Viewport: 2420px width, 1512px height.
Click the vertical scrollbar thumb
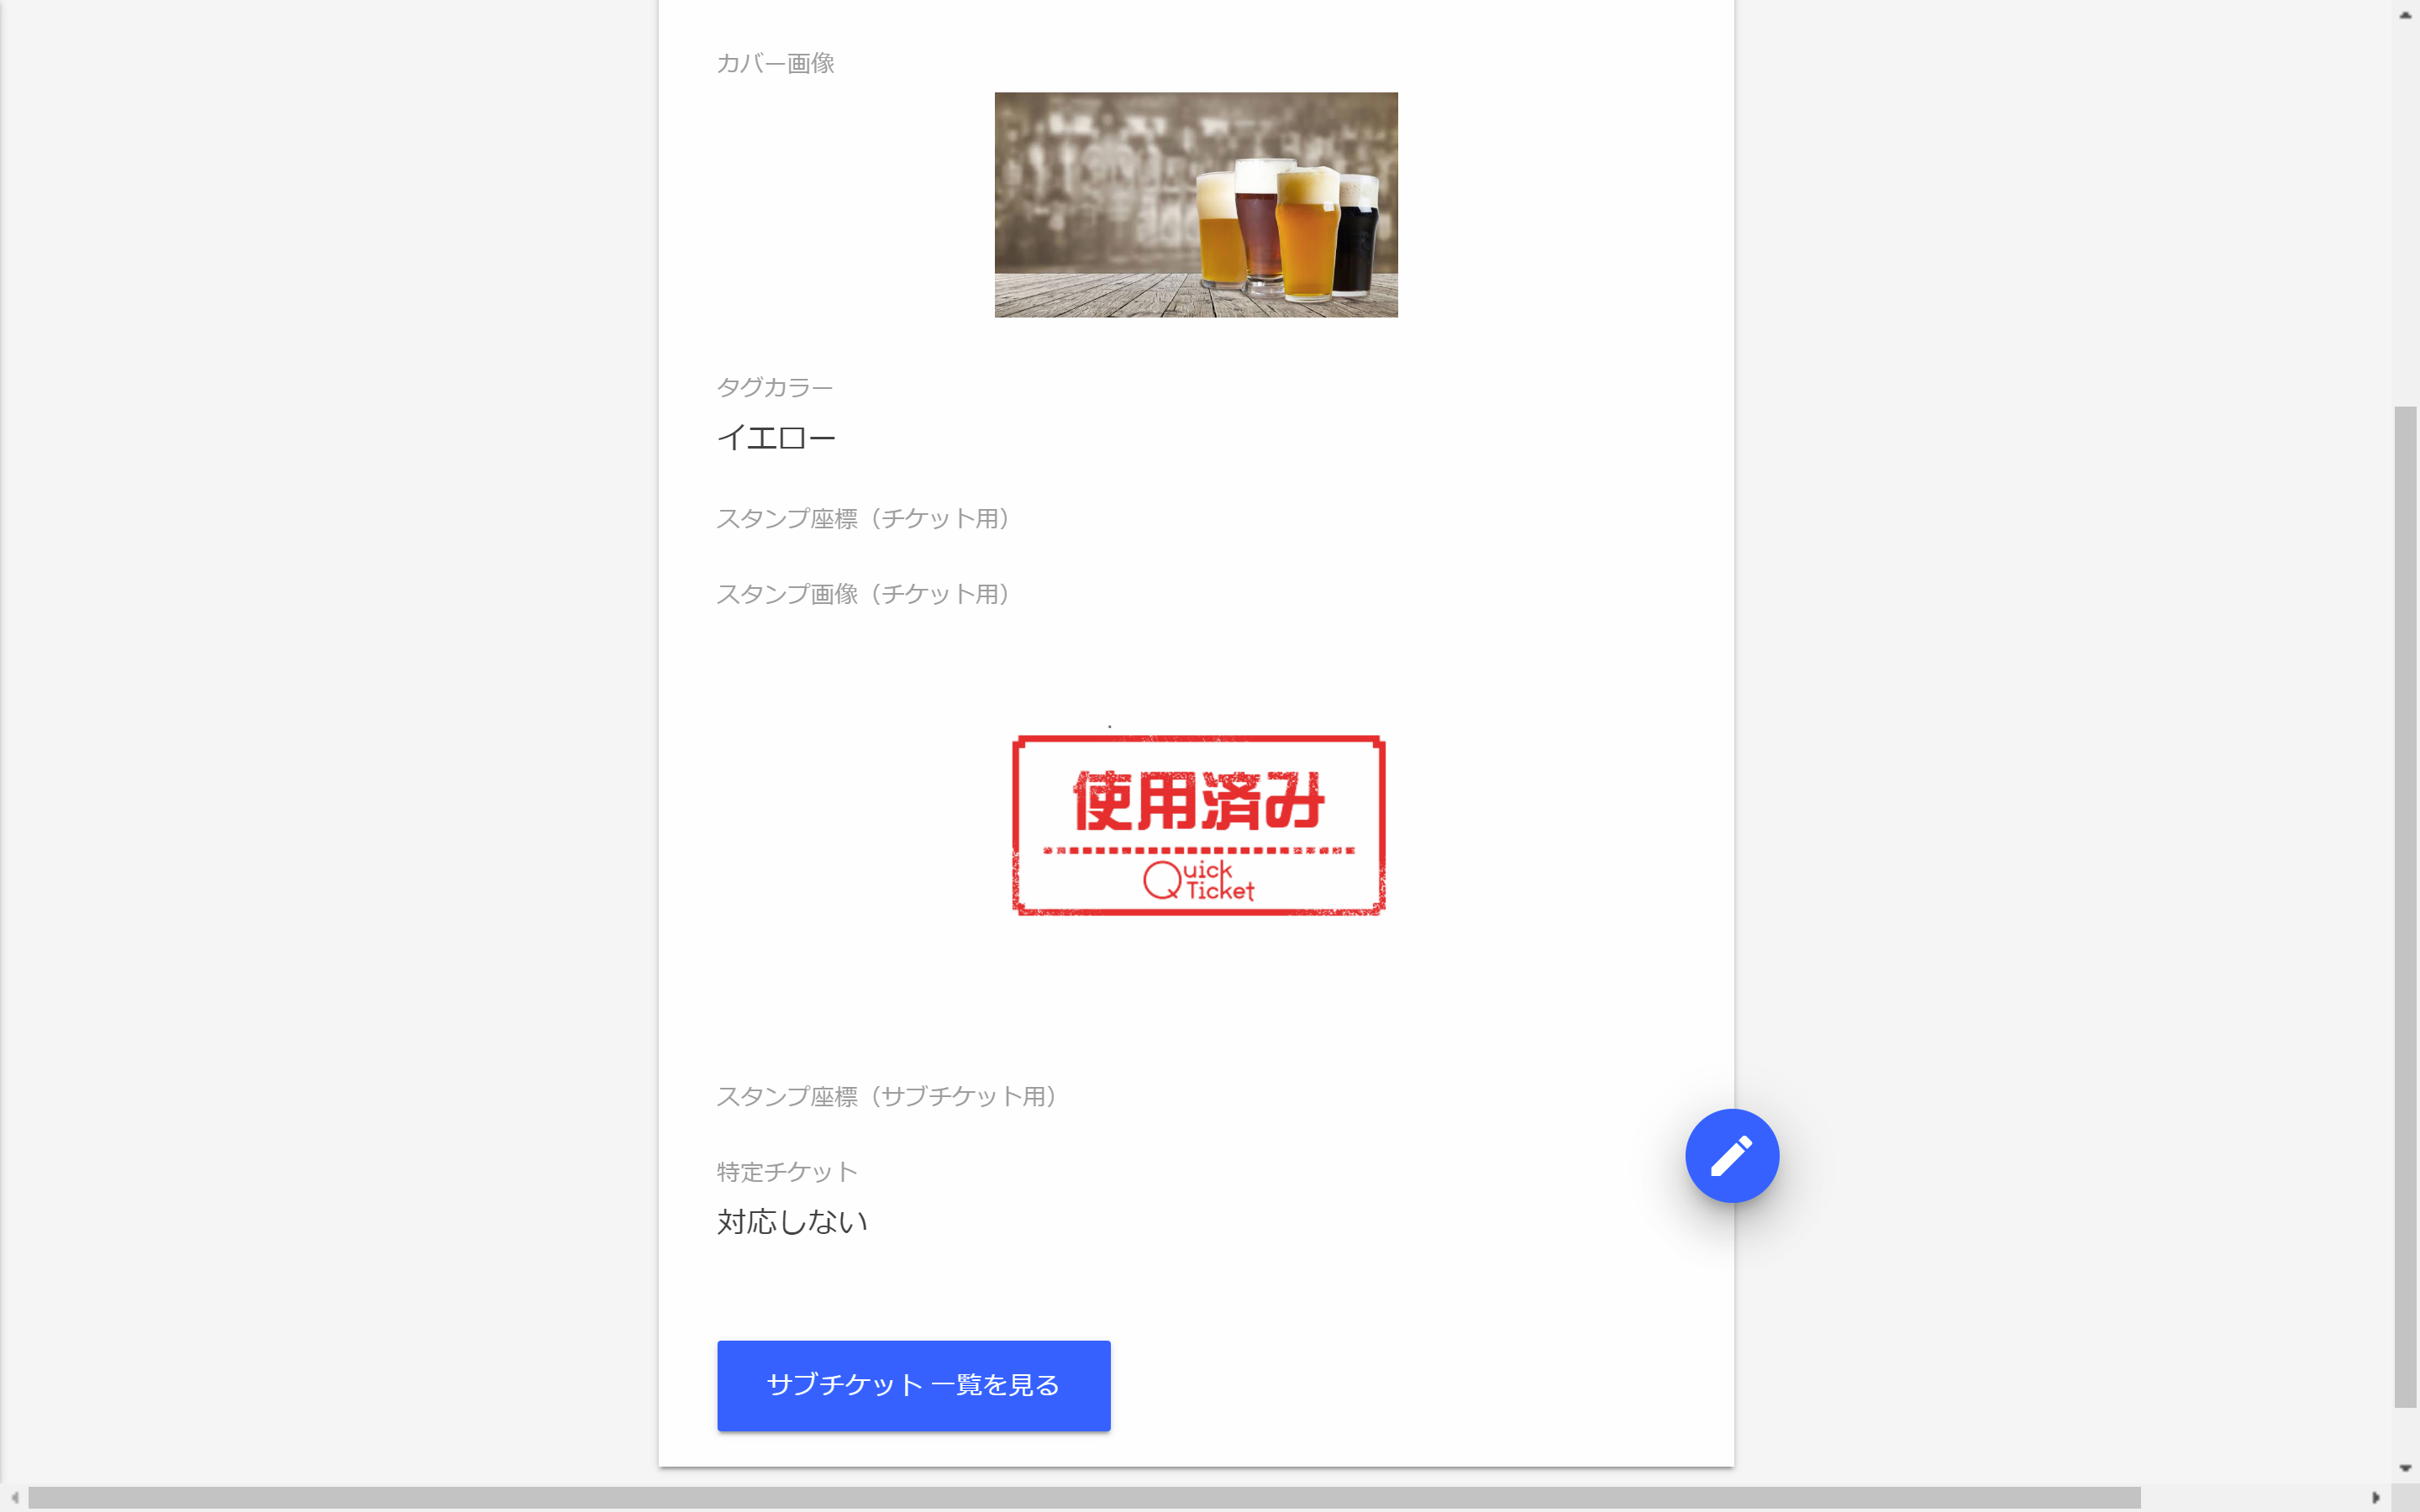tap(2405, 906)
